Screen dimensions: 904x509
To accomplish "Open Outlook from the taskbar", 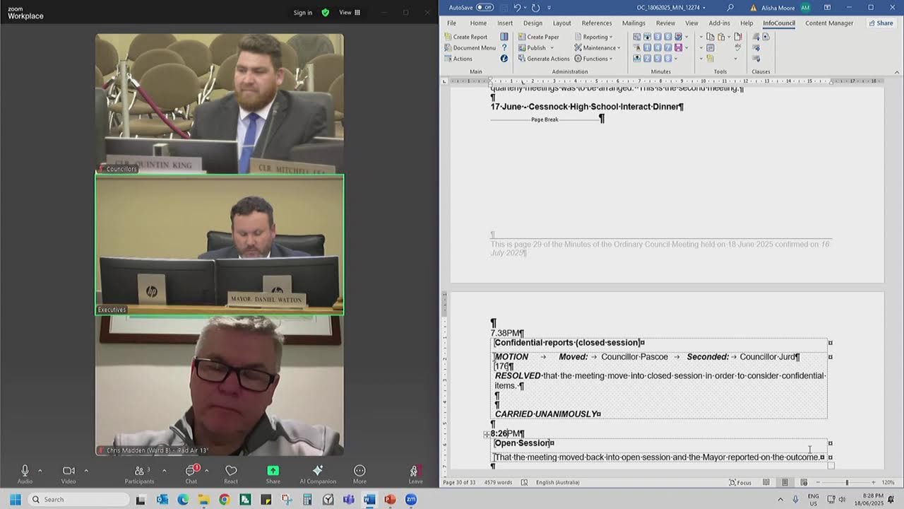I will coord(162,499).
